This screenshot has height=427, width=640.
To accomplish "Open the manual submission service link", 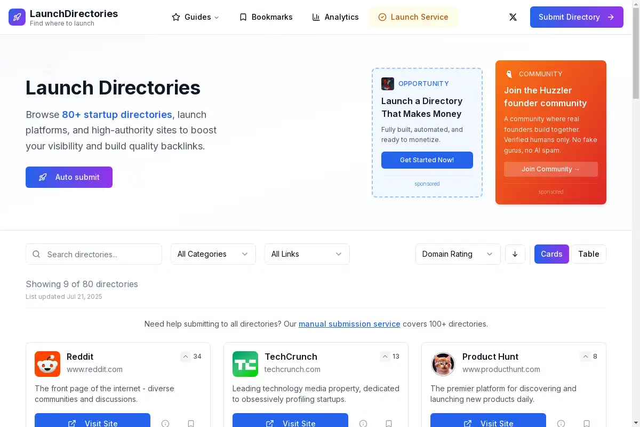I will pos(349,324).
